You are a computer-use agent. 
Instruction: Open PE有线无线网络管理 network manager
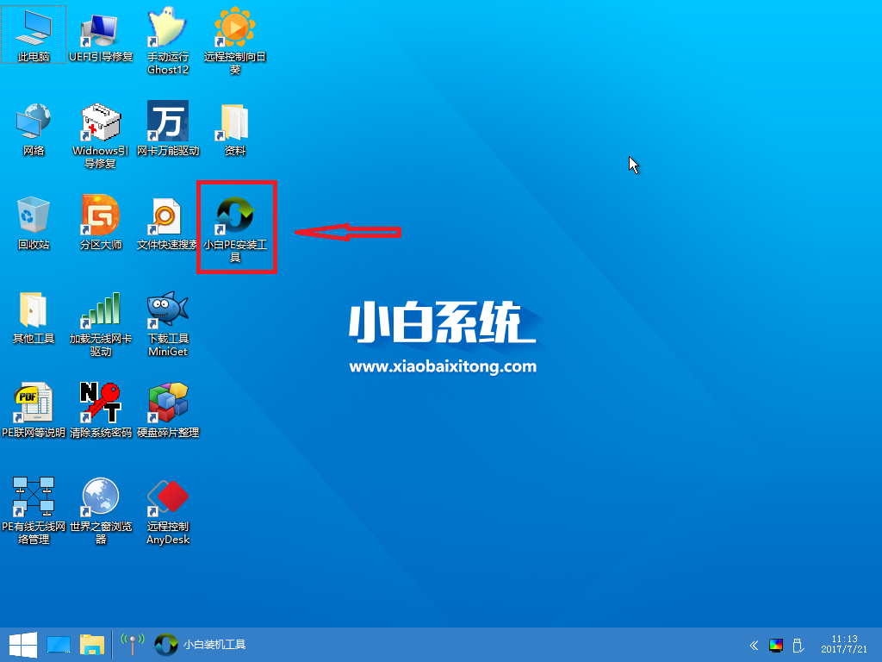(34, 498)
